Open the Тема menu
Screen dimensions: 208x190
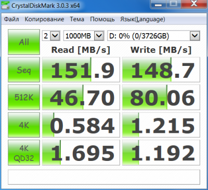pyautogui.click(x=77, y=19)
